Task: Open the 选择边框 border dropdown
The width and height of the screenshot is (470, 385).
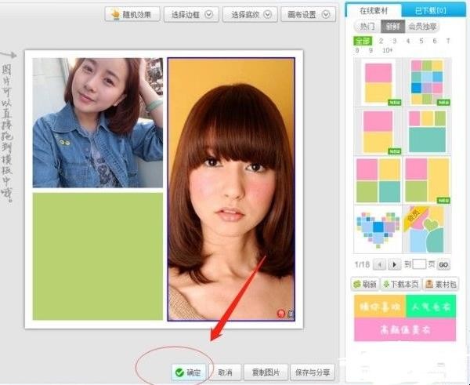Action: pyautogui.click(x=191, y=14)
